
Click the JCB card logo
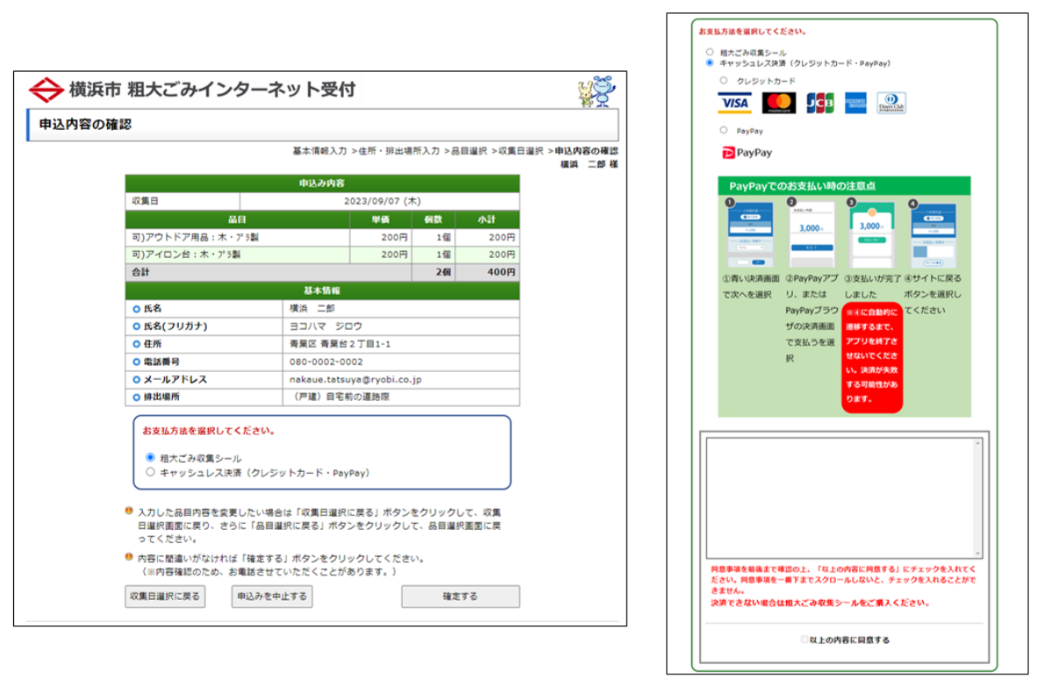[820, 103]
